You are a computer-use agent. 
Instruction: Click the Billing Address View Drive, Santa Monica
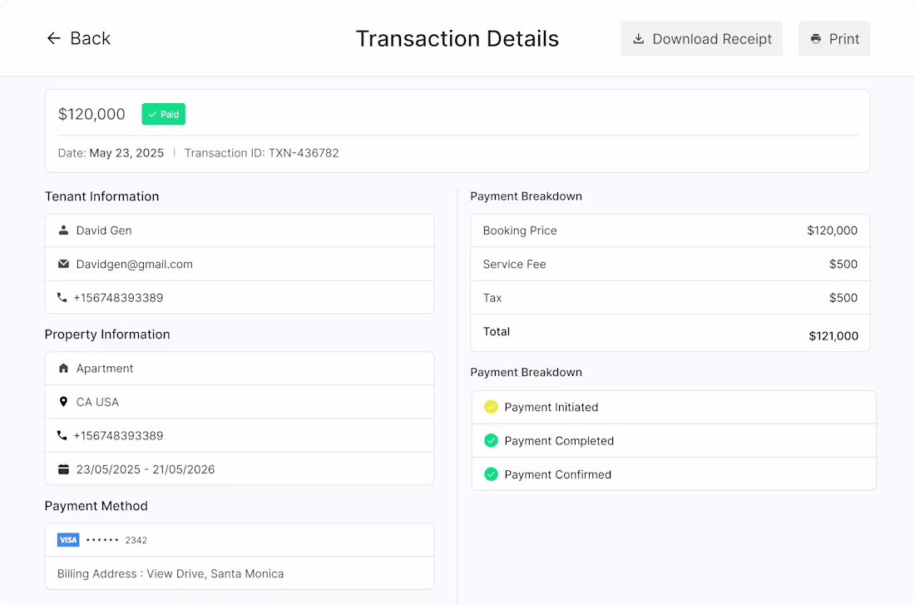pos(171,573)
